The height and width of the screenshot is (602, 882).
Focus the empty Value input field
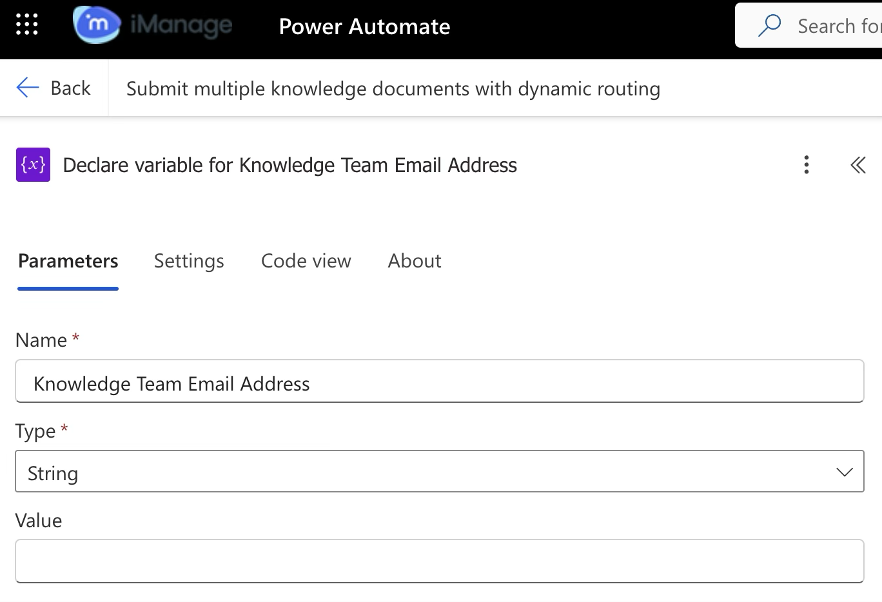coord(440,561)
